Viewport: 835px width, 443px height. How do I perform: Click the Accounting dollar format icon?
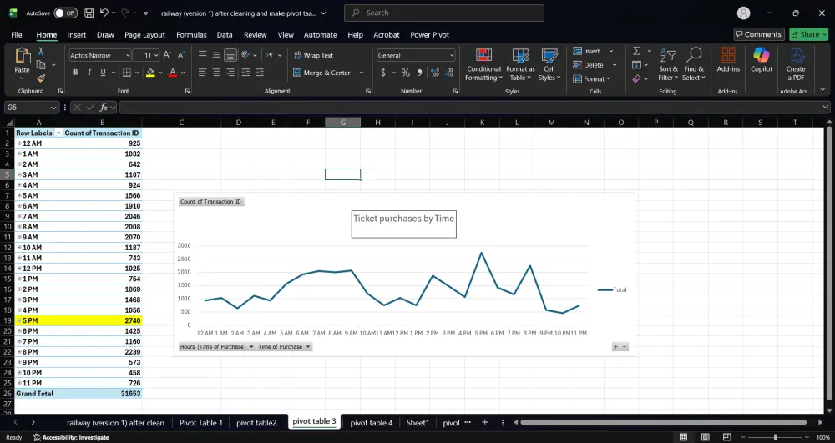(383, 73)
